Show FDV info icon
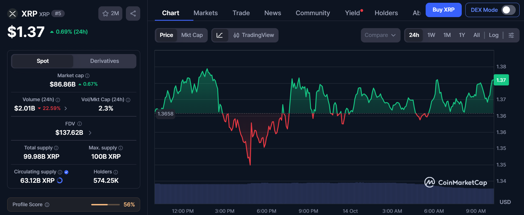The height and width of the screenshot is (215, 524). coord(80,124)
